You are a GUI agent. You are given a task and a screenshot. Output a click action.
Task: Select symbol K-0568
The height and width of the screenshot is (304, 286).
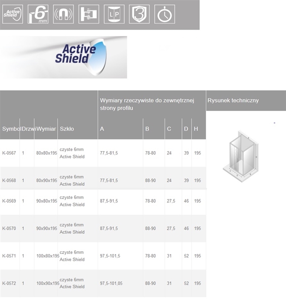tap(9, 181)
